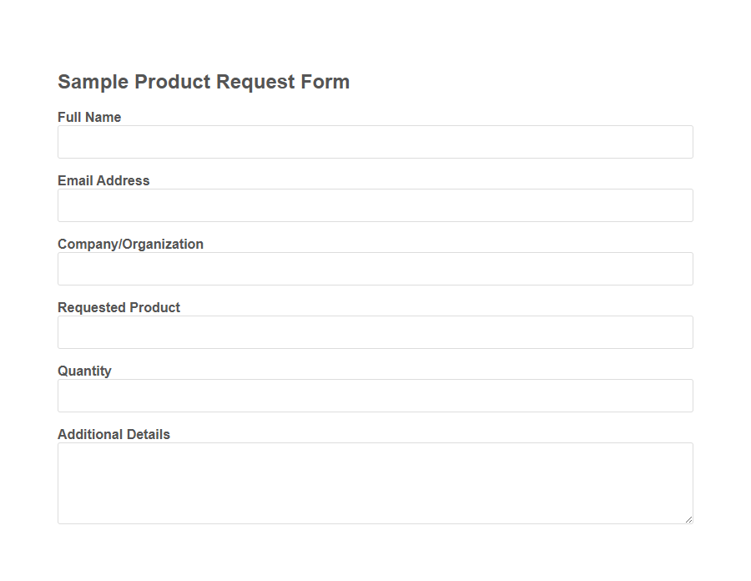
Task: Select the Full Name label
Action: coord(88,117)
